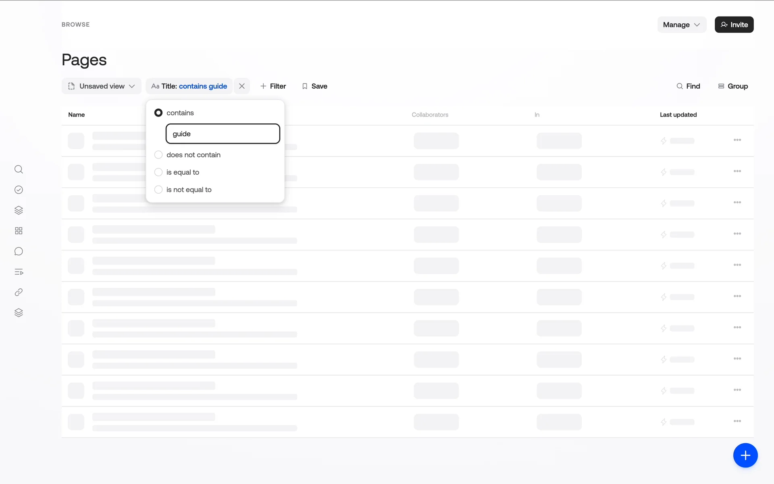The width and height of the screenshot is (774, 484).
Task: Click the Invite button
Action: pos(734,25)
